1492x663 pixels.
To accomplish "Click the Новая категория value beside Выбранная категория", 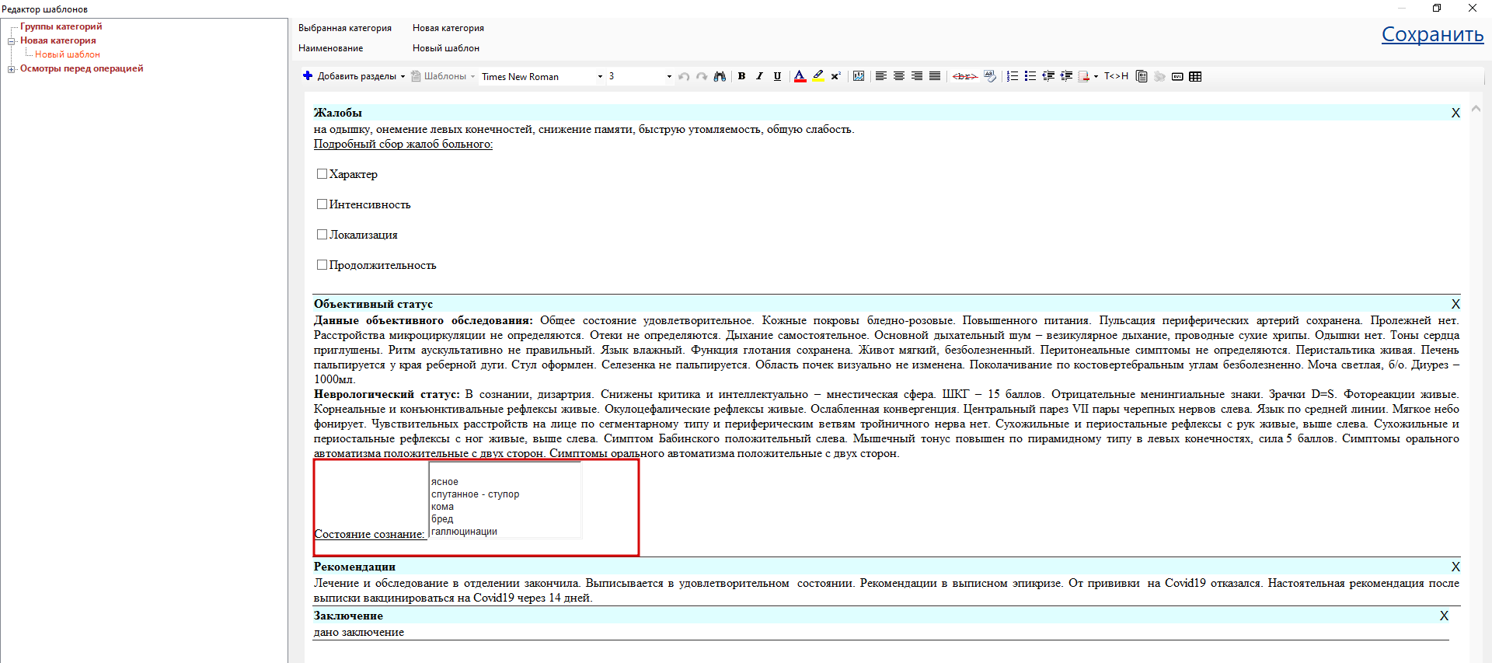I will (448, 28).
